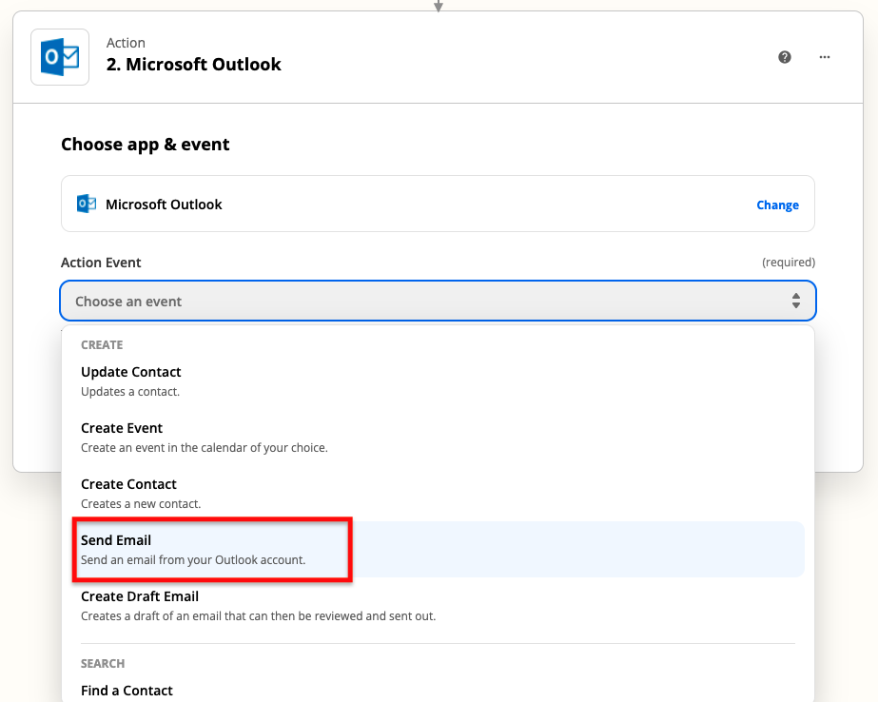
Task: Click the small Outlook icon in app field
Action: (87, 204)
